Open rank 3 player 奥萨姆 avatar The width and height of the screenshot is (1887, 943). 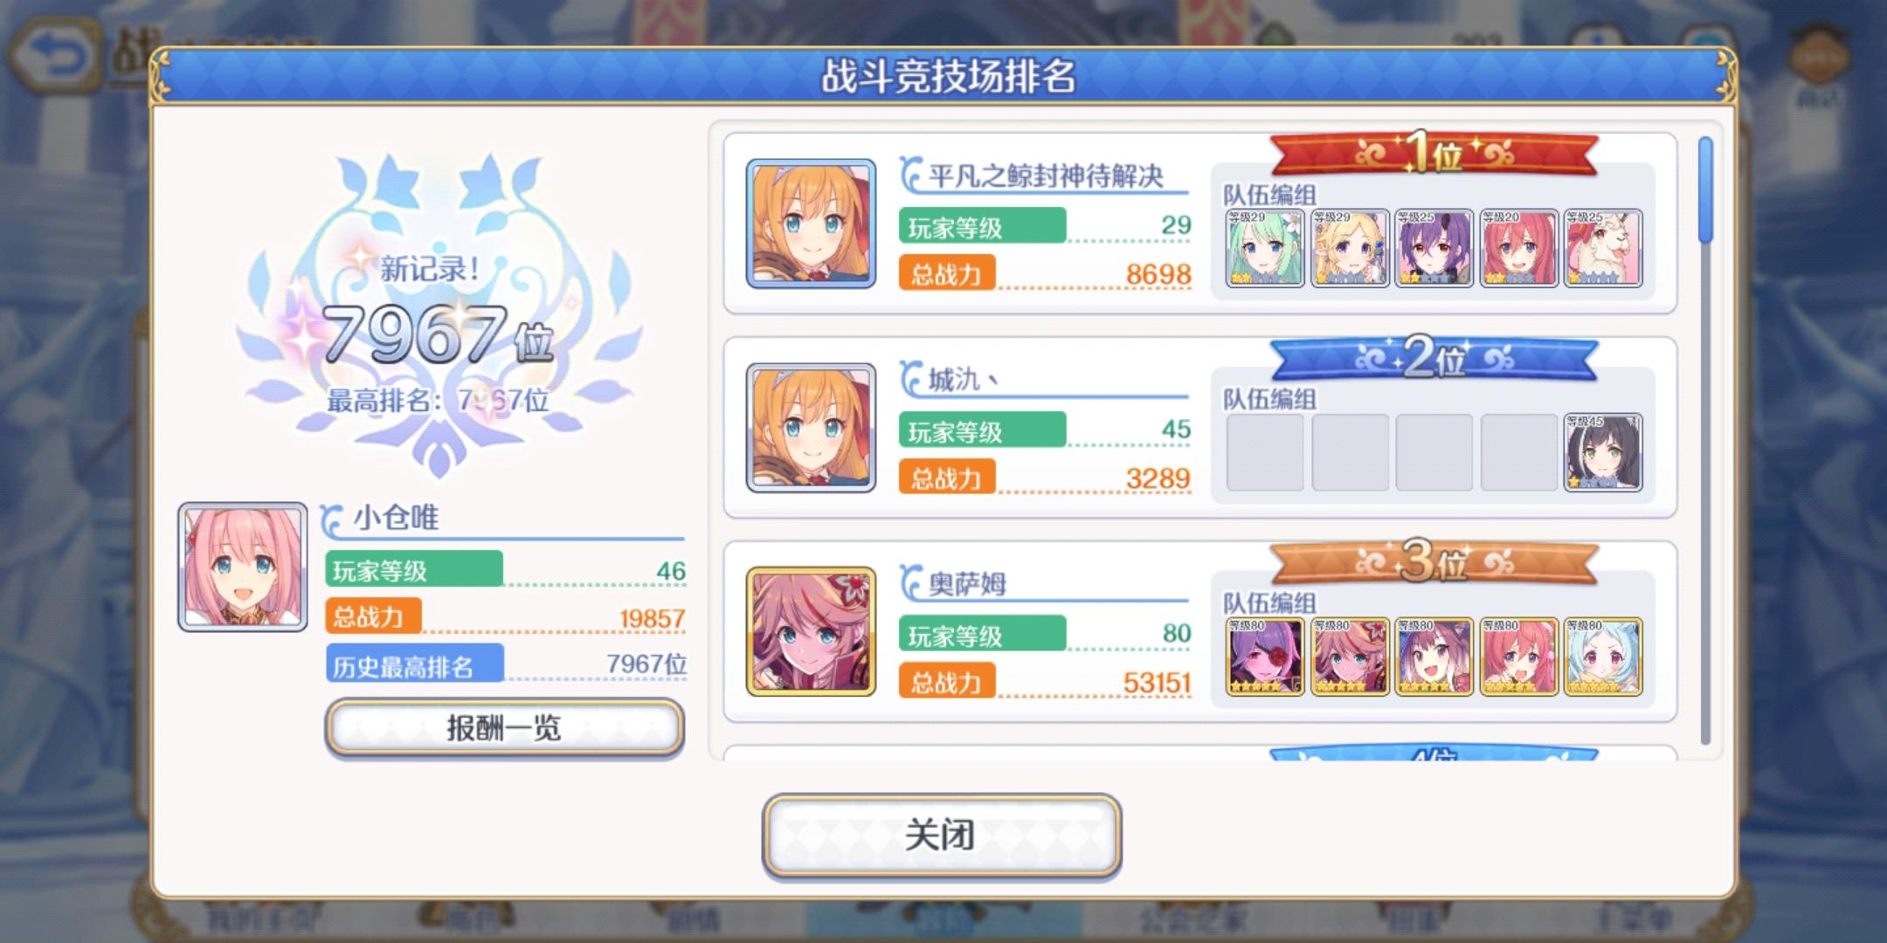click(811, 631)
